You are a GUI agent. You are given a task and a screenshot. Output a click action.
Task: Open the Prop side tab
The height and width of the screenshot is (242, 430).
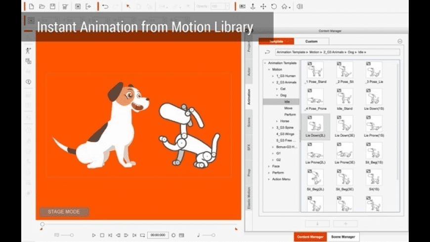pos(249,173)
